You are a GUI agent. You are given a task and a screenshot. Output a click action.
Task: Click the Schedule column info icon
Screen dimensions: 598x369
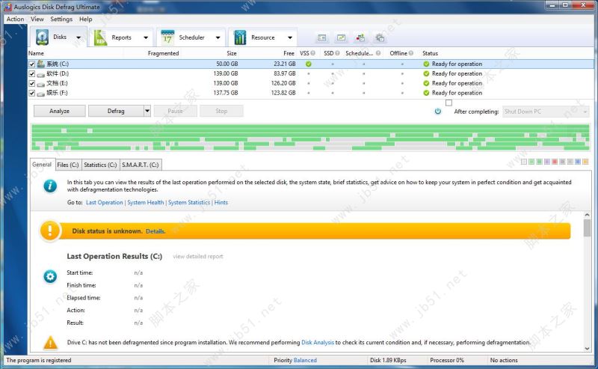(x=378, y=53)
